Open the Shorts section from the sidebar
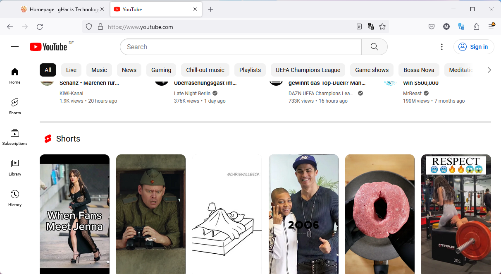Viewport: 501px width, 274px height. 15,106
